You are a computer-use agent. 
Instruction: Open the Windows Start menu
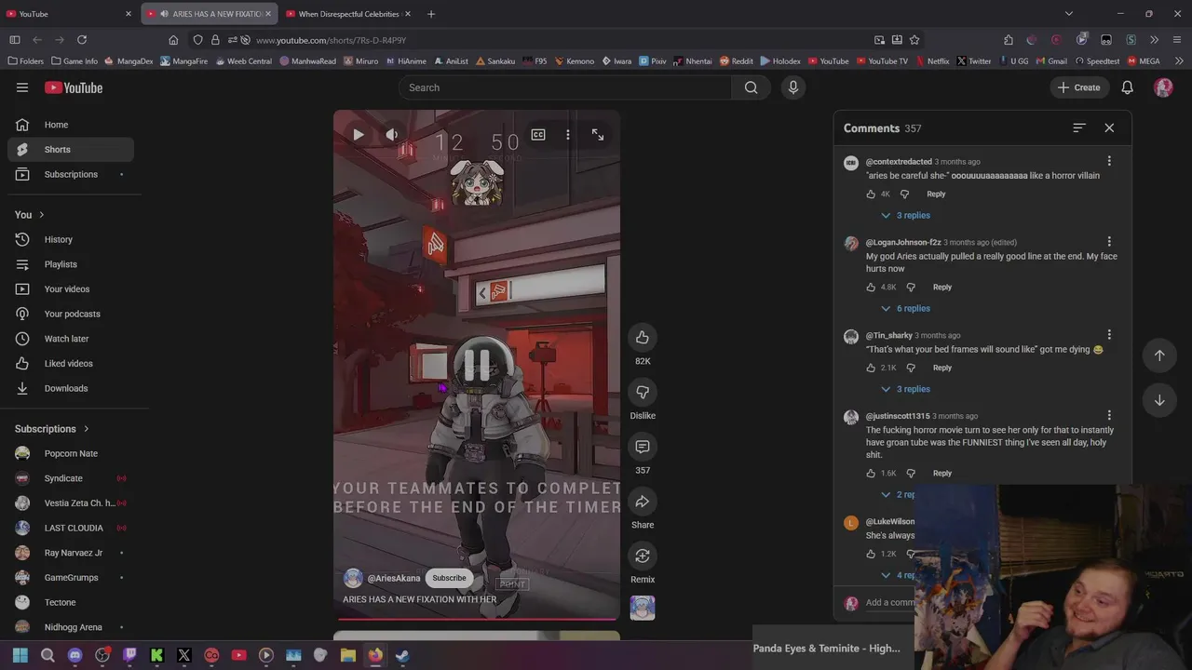click(20, 655)
